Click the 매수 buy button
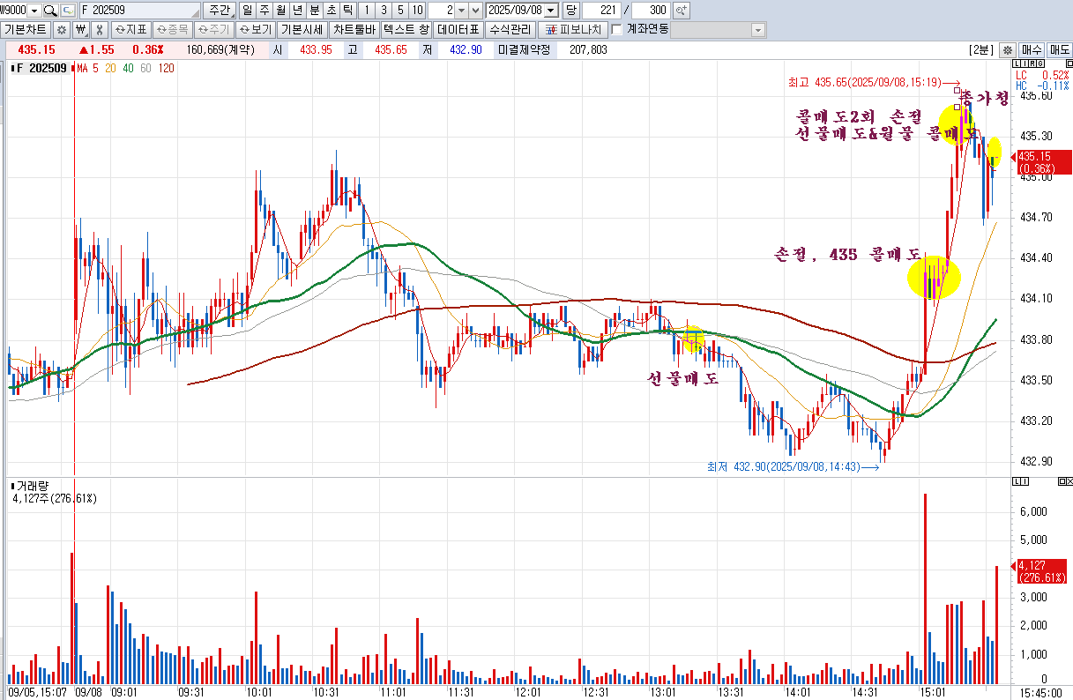1073x700 pixels. point(1032,50)
